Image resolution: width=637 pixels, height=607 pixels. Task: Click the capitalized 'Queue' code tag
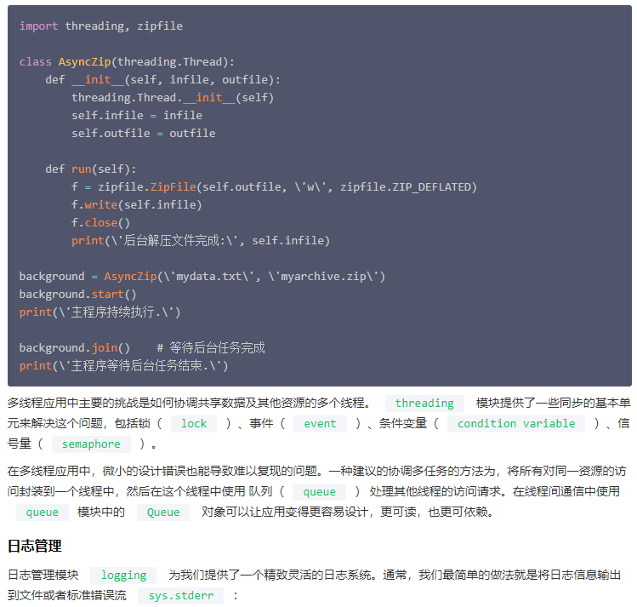[x=163, y=513]
